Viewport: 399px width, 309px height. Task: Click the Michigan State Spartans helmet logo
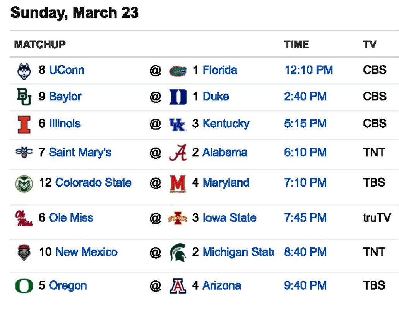coord(178,252)
